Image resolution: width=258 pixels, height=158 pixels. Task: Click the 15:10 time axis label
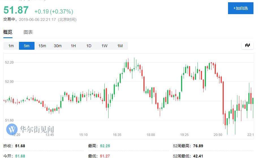83,135
